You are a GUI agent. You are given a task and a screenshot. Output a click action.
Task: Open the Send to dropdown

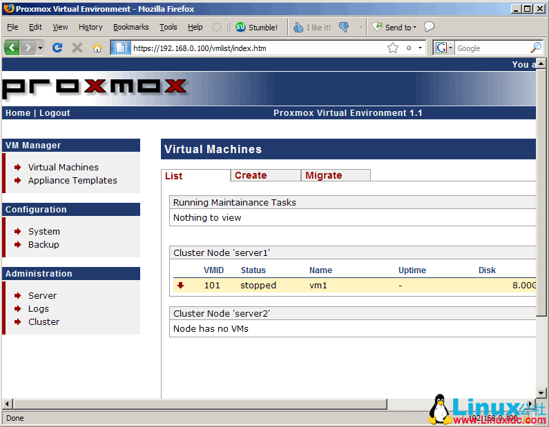pyautogui.click(x=394, y=28)
